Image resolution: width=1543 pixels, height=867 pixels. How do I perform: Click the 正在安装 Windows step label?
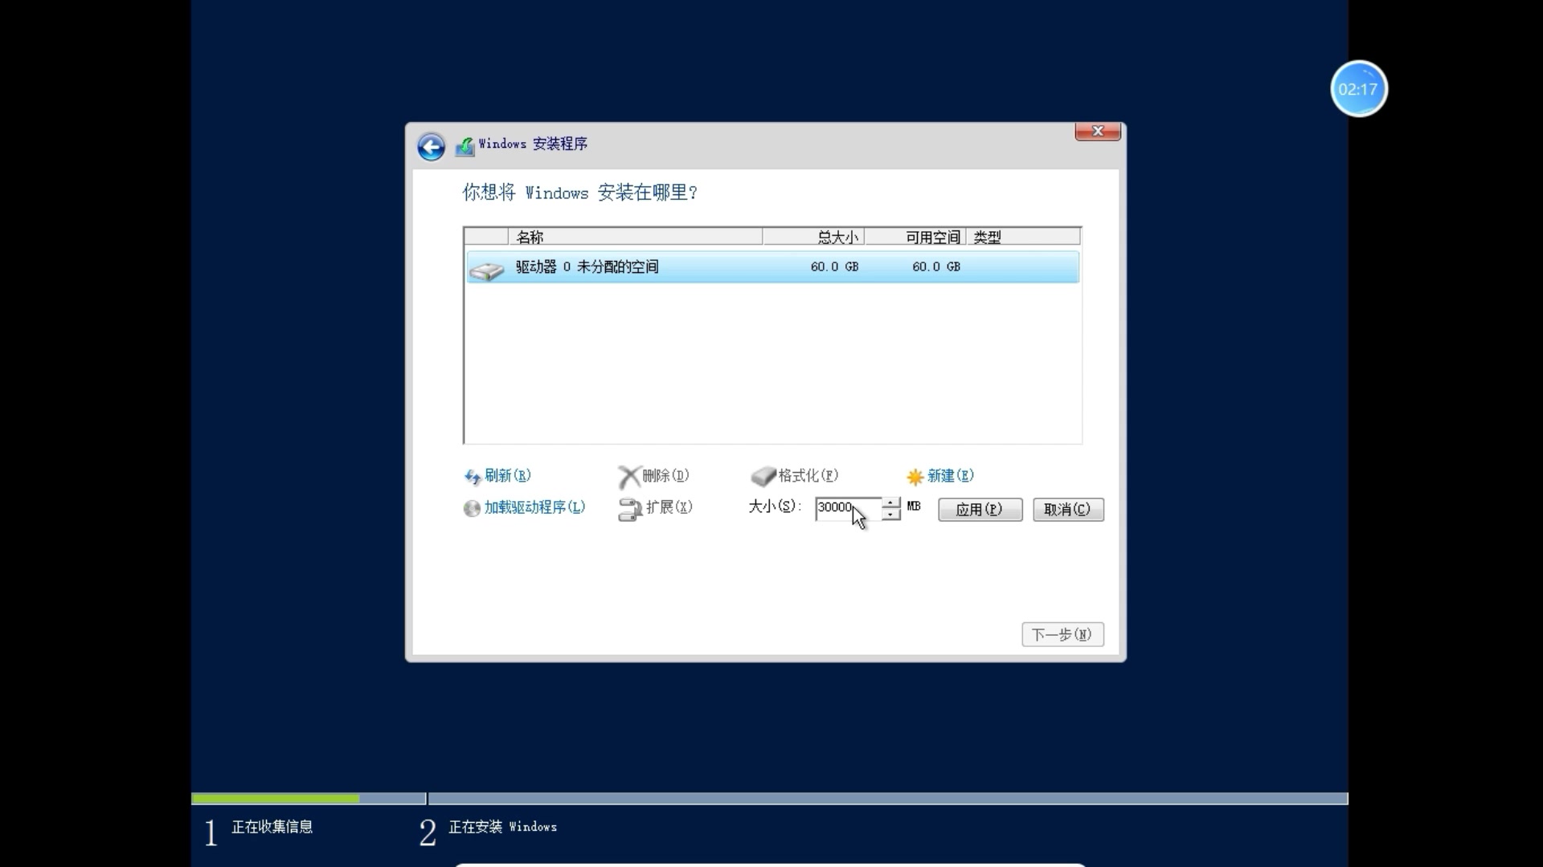(x=503, y=827)
